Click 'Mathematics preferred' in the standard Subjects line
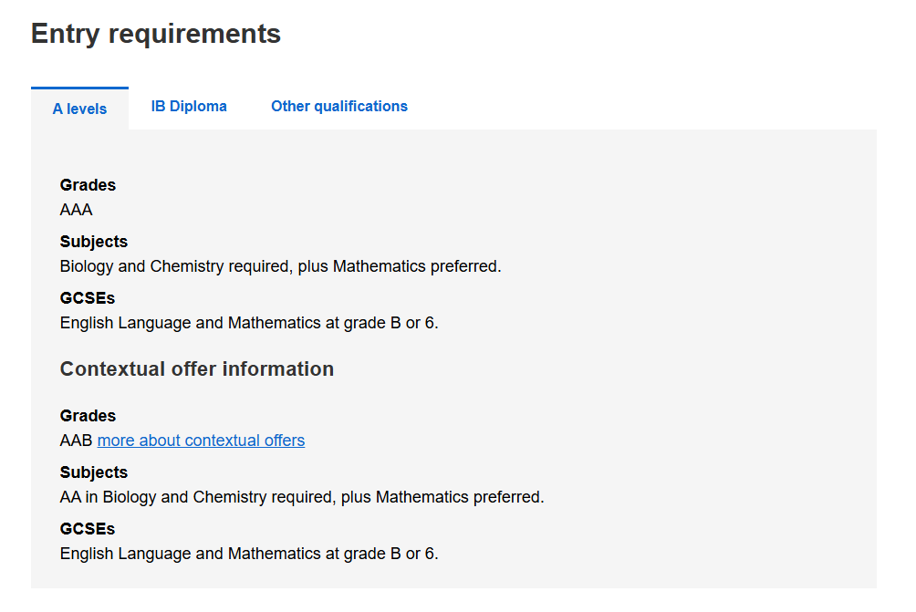 [417, 266]
